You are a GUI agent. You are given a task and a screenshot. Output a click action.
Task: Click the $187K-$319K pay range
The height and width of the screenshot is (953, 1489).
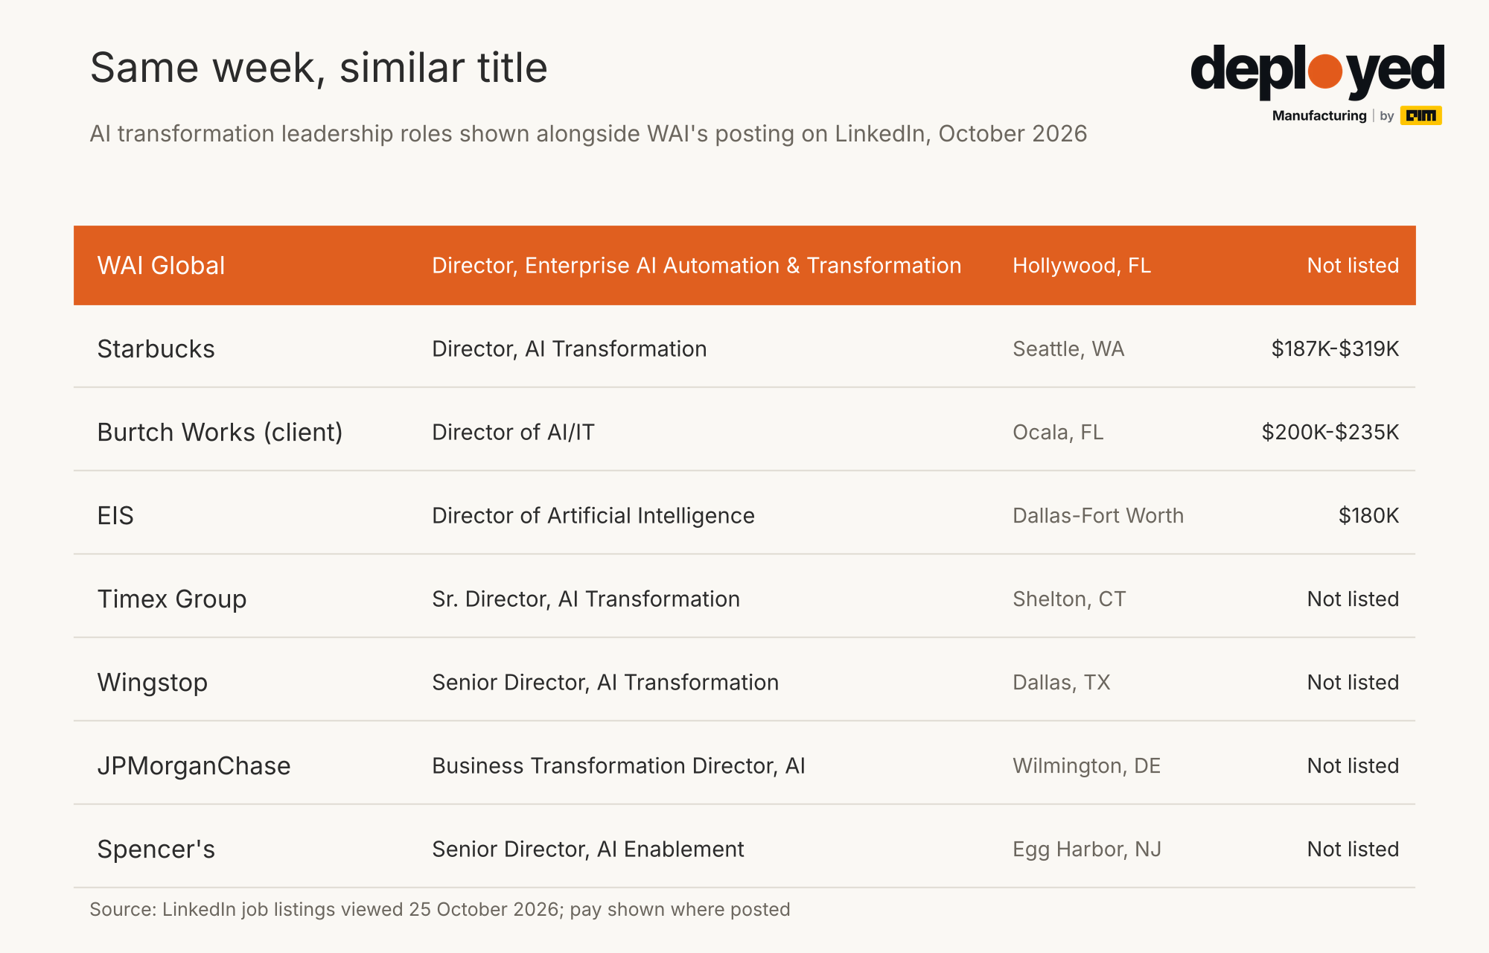(1335, 349)
